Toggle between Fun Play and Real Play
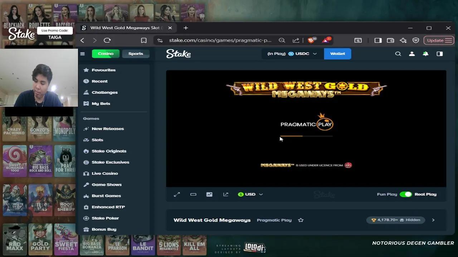 click(x=406, y=194)
